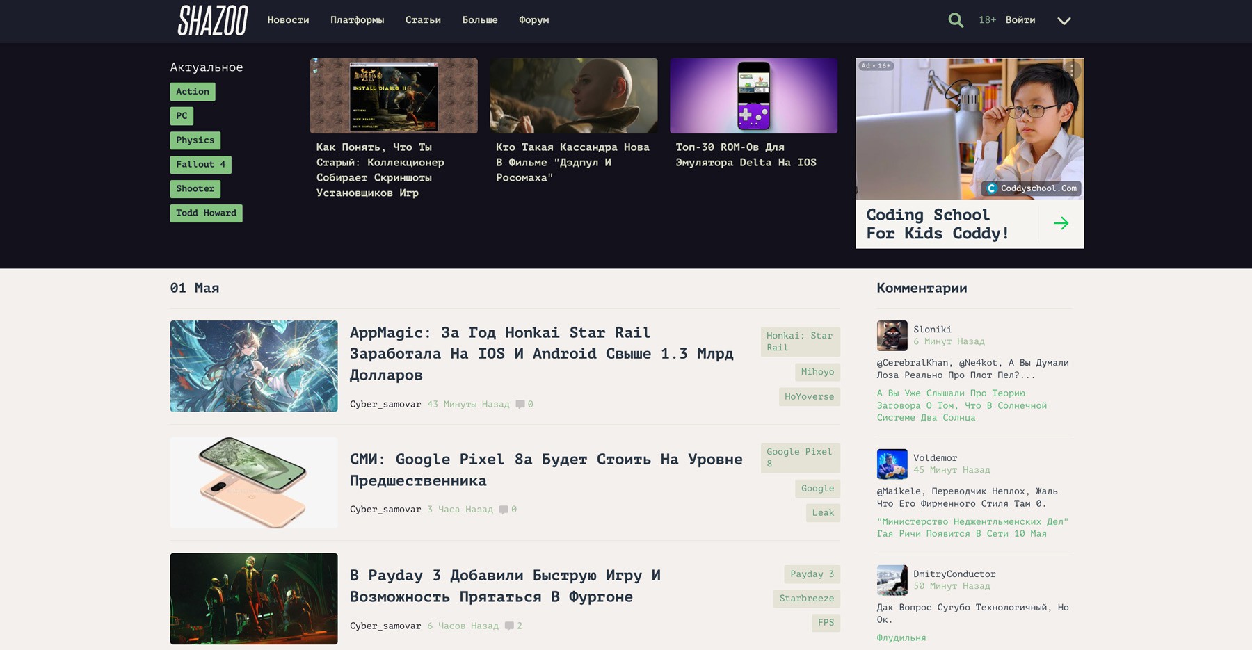Viewport: 1252px width, 650px height.
Task: Select the FPS tag
Action: point(826,623)
